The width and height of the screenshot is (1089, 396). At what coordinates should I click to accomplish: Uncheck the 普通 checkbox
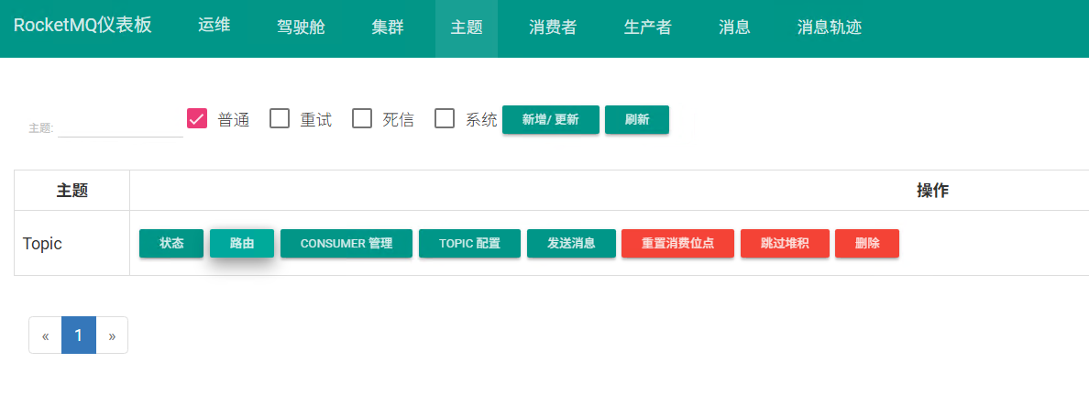[197, 119]
